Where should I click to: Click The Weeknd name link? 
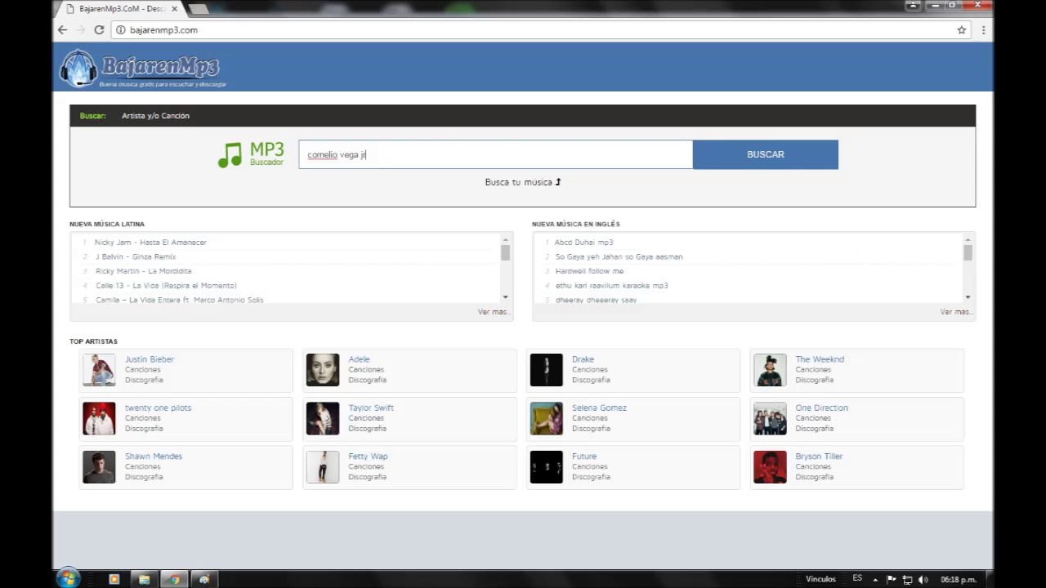(820, 359)
